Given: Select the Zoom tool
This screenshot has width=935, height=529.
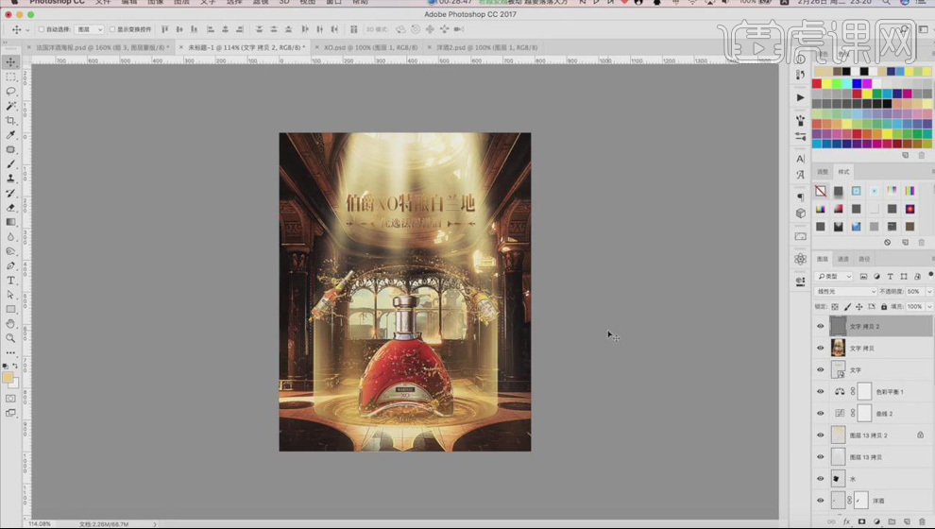Looking at the screenshot, I should pyautogui.click(x=10, y=338).
